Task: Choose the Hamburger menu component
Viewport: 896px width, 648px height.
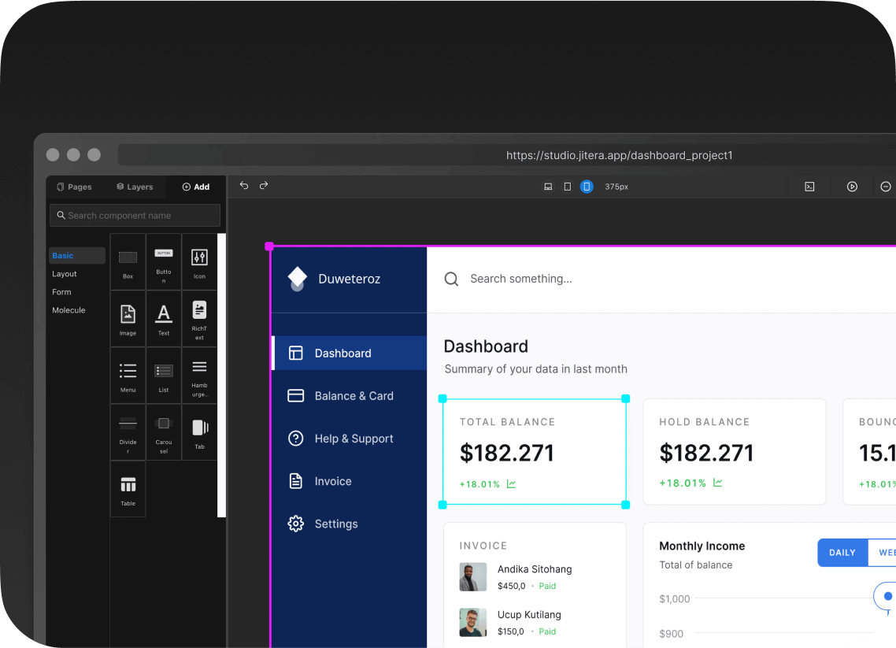Action: pos(199,374)
